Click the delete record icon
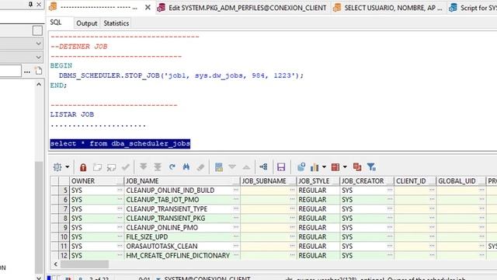Screen dimensions: 497x280 point(111,167)
